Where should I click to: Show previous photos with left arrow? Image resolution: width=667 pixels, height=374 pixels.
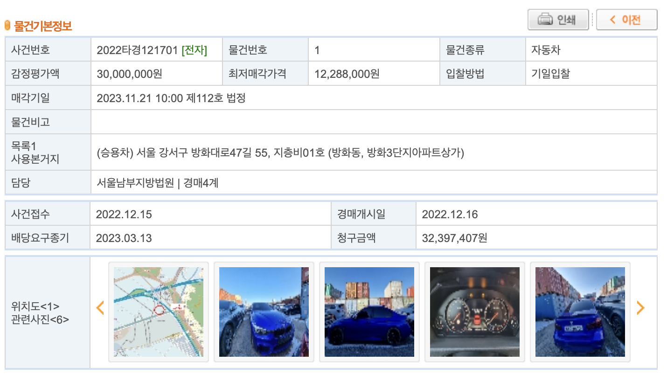(100, 308)
